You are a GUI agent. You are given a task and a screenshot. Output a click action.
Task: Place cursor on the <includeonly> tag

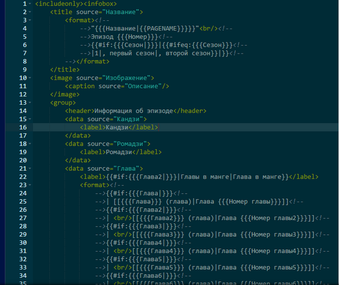click(x=59, y=4)
